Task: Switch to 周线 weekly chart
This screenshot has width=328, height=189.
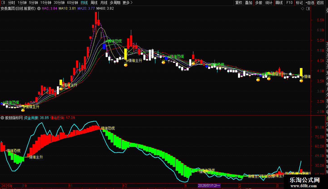Action: 94,3
